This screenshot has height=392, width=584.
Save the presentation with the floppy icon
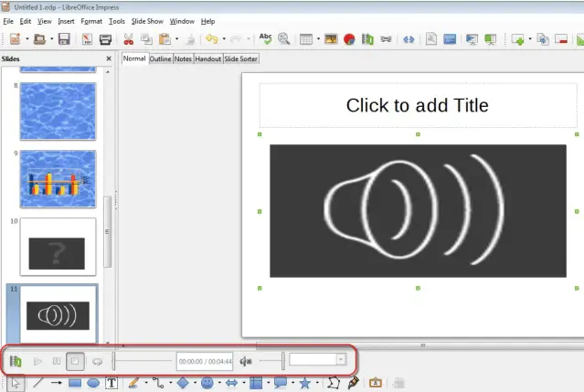[x=64, y=38]
